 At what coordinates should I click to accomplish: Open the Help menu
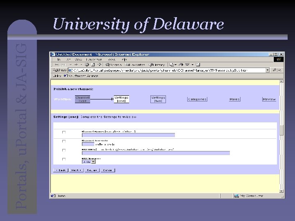(124, 59)
